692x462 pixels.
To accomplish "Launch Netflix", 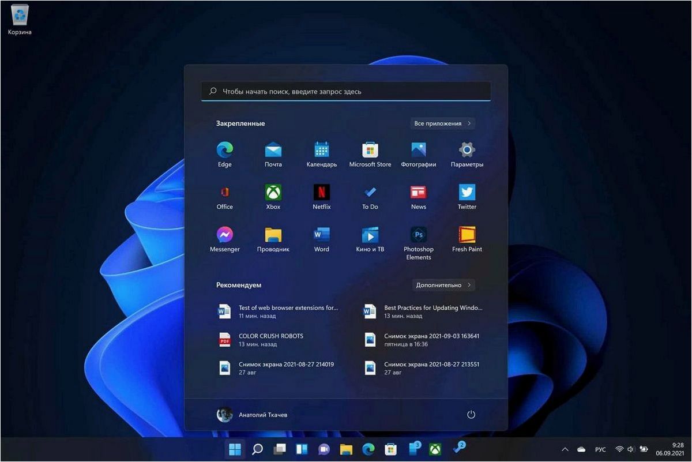I will click(x=322, y=197).
